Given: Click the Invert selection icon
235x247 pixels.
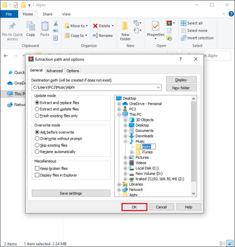Looking at the screenshot, I should coord(184,38).
